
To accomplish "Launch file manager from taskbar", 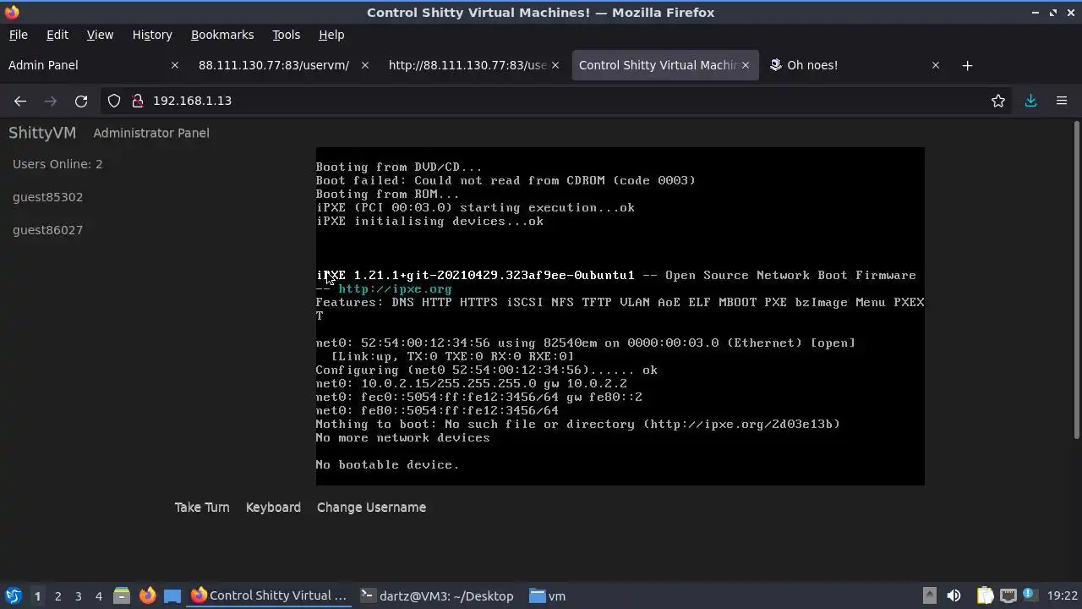I will click(x=121, y=596).
